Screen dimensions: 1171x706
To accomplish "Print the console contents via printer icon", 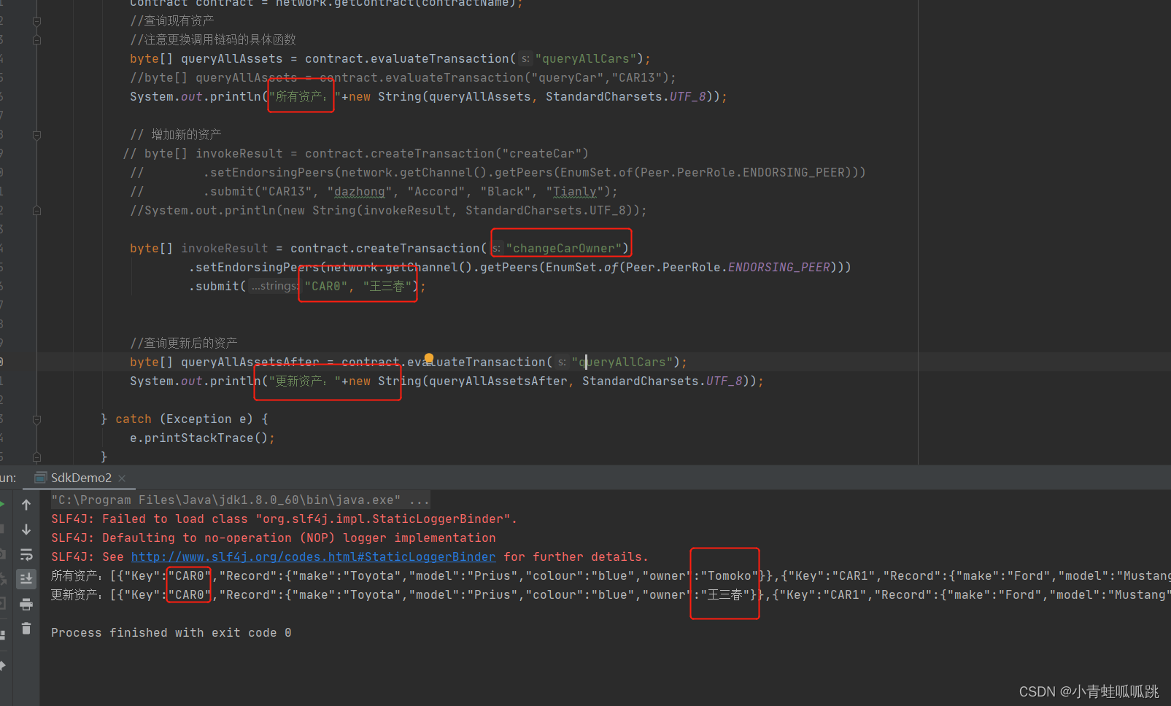I will click(26, 605).
